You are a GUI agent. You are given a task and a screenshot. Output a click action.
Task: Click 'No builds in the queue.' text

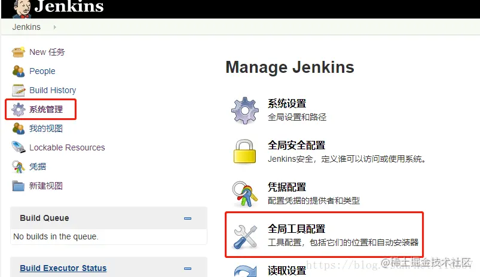point(56,236)
